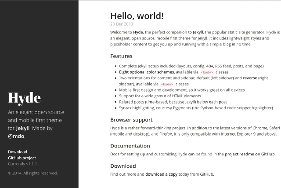Click the "Currently v1.1.1" version text
The image size is (281, 188).
tap(22, 164)
